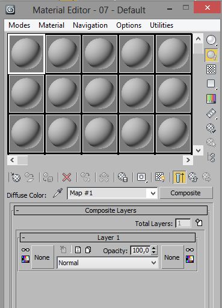The image size is (222, 308).
Task: Click the sample slots scroll down arrow
Action: 198,150
